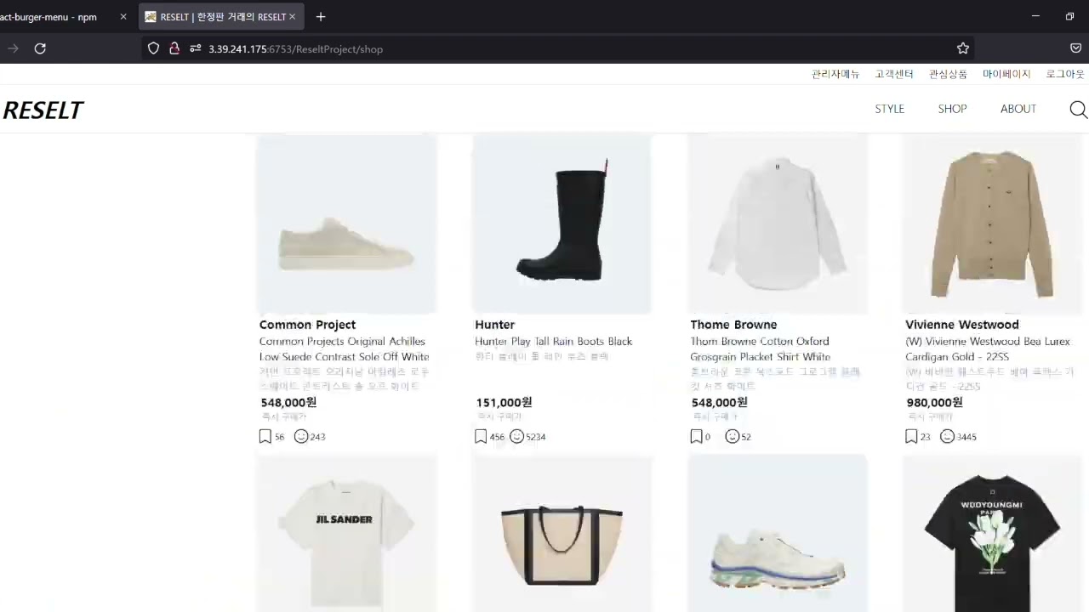Viewport: 1089px width, 612px height.
Task: Open the STYLE menu
Action: [889, 109]
